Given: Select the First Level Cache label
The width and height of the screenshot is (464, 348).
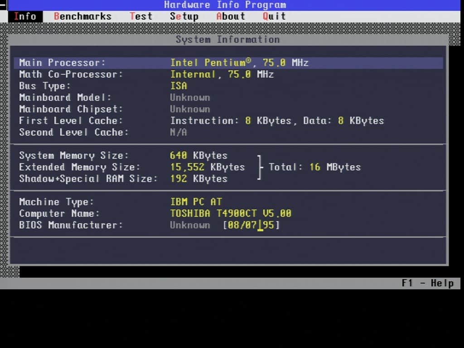Looking at the screenshot, I should 71,121.
